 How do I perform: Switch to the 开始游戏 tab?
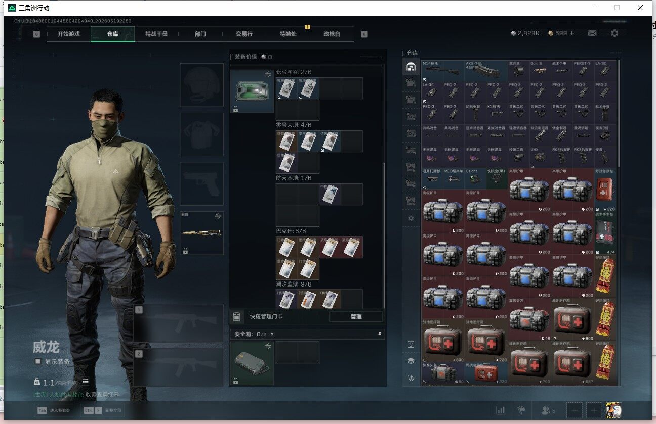coord(68,34)
